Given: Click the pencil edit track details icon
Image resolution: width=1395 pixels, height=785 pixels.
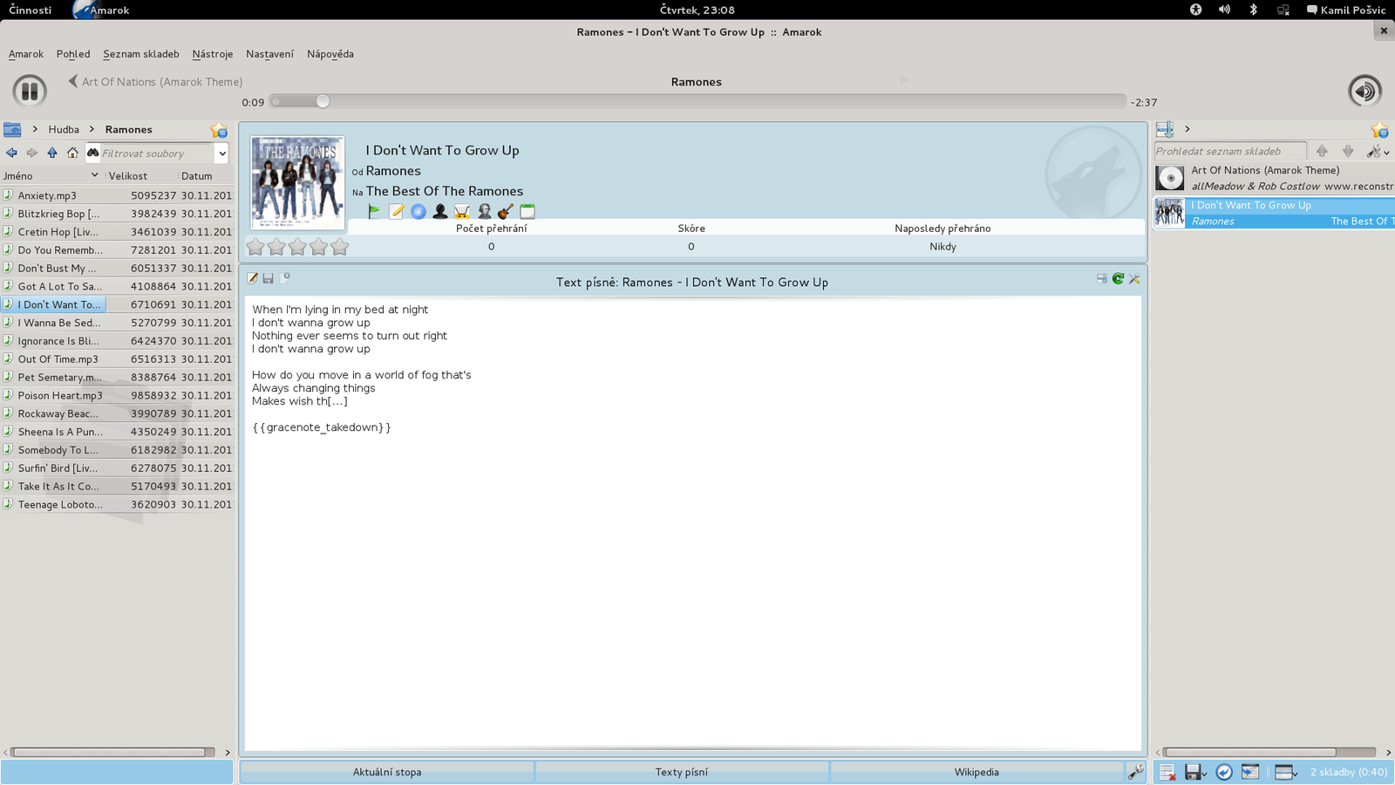Looking at the screenshot, I should pos(396,211).
